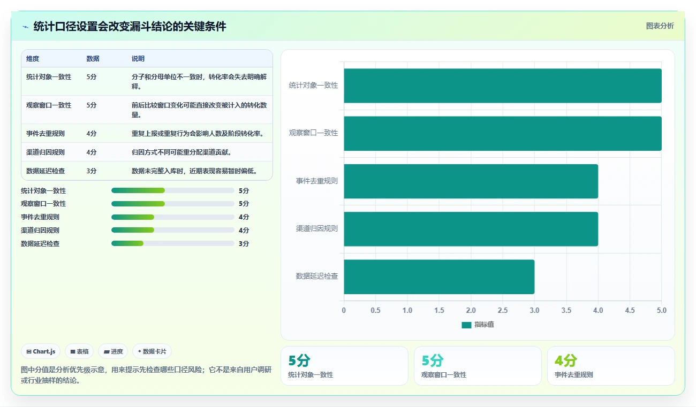
Task: Click table cell 渠道归因规则
Action: coord(46,152)
